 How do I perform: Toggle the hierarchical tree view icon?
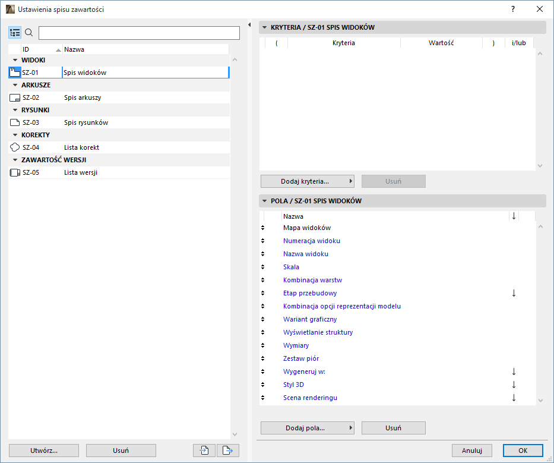tap(15, 33)
